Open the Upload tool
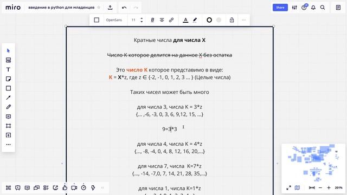The height and width of the screenshot is (195, 347). point(9,135)
